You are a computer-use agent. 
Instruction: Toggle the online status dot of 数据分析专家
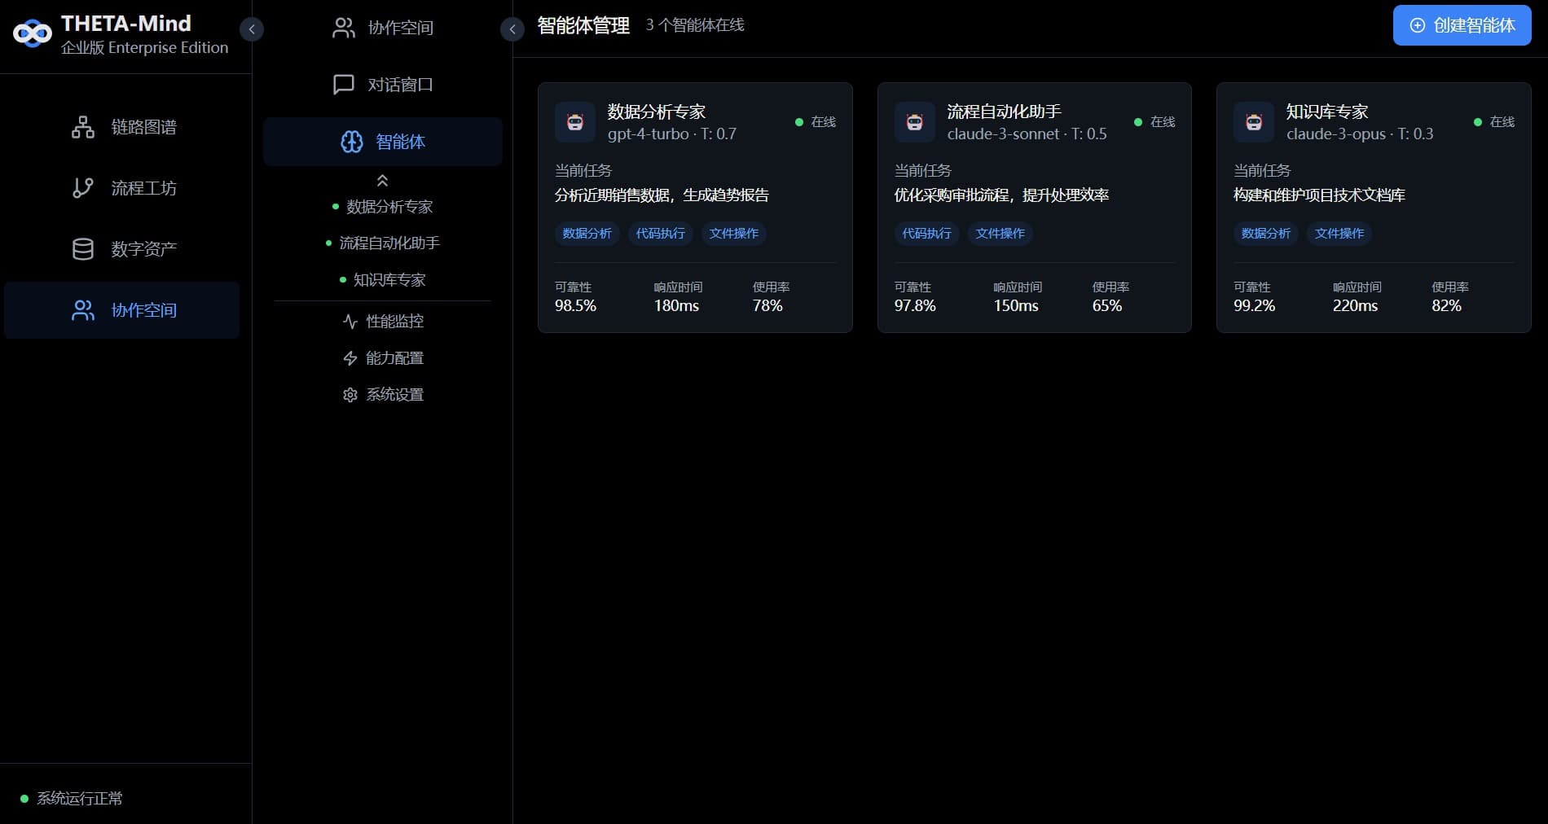coord(798,122)
